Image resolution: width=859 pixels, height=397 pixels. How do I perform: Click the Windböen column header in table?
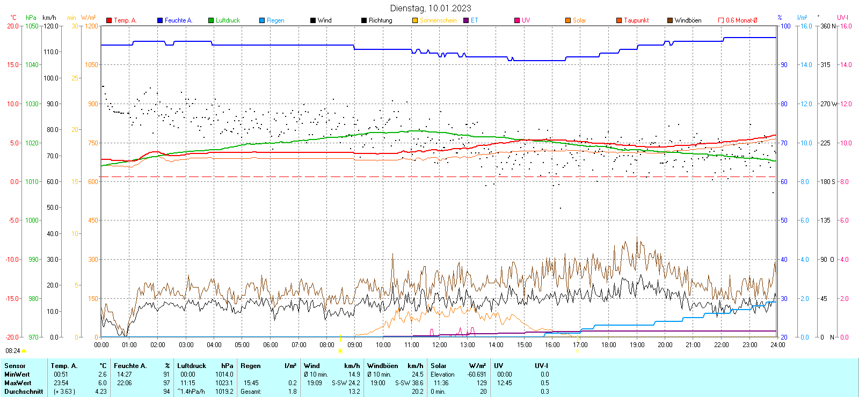(382, 366)
